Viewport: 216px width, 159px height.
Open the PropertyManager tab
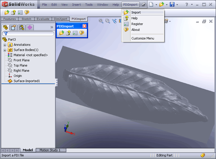coord(13,27)
